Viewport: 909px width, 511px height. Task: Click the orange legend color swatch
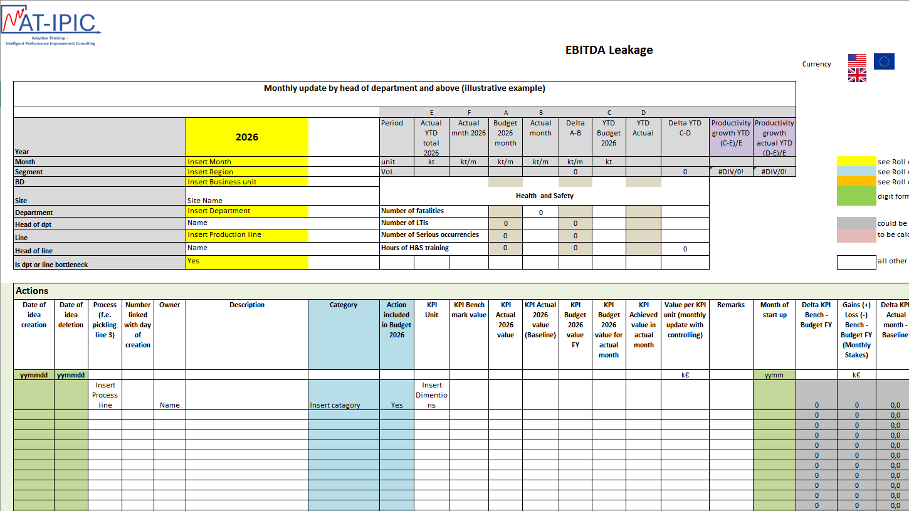click(x=856, y=182)
